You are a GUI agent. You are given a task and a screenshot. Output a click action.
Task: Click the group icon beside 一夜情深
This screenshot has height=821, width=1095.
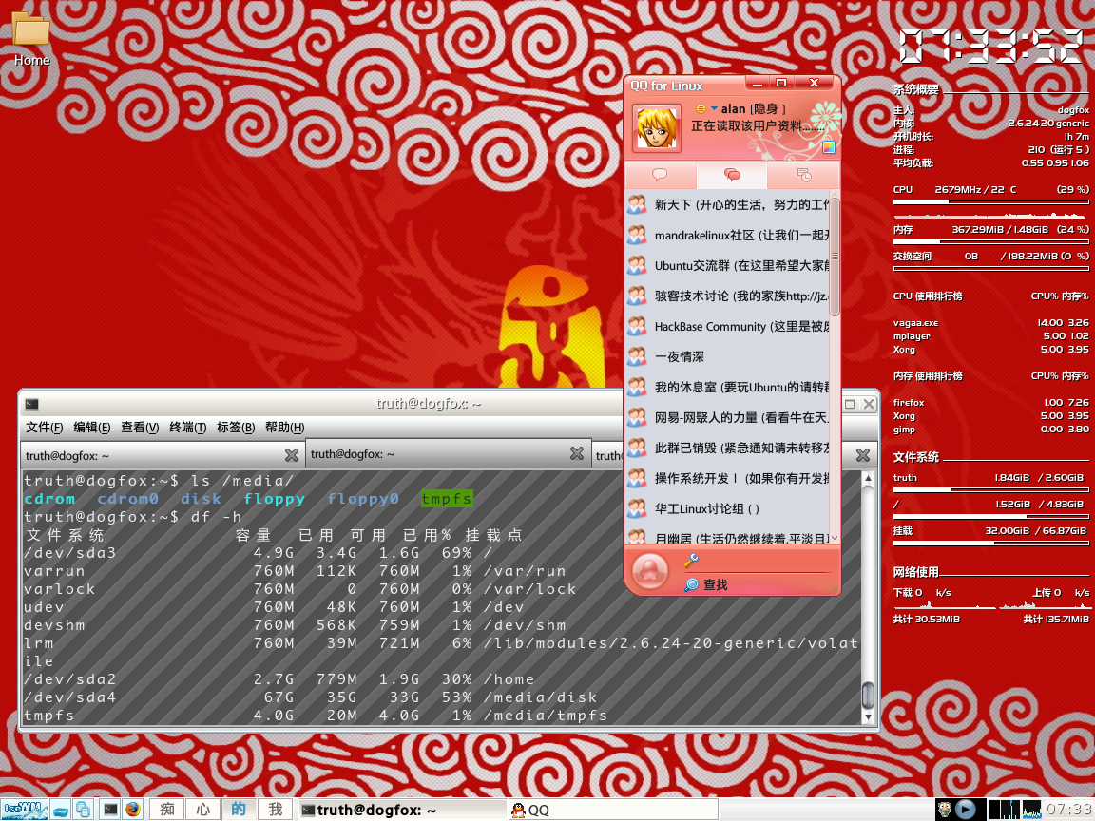(637, 356)
